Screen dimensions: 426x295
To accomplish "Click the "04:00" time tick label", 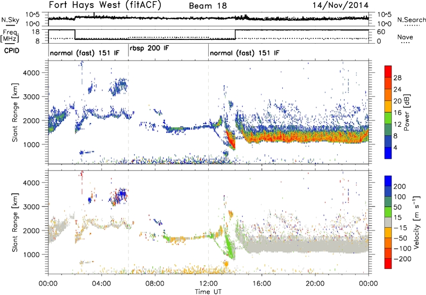I will (x=101, y=284).
